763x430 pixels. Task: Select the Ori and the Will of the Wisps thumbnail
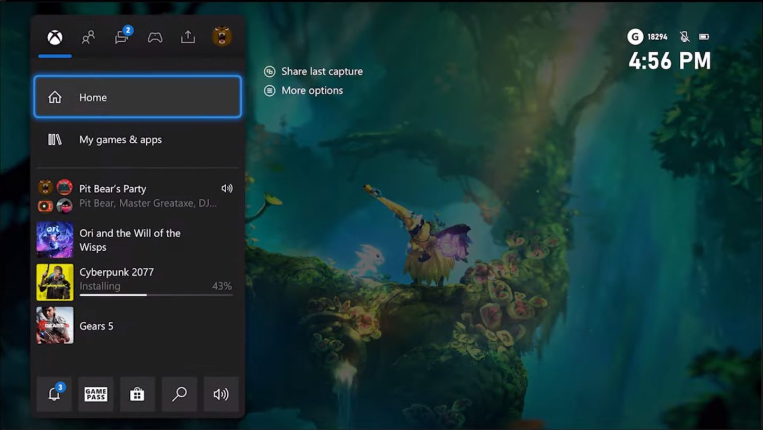[55, 240]
